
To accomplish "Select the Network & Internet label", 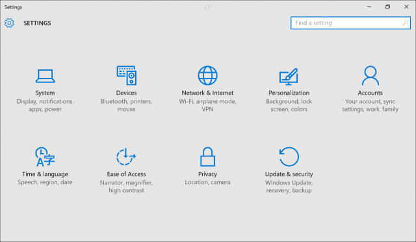I will [207, 93].
